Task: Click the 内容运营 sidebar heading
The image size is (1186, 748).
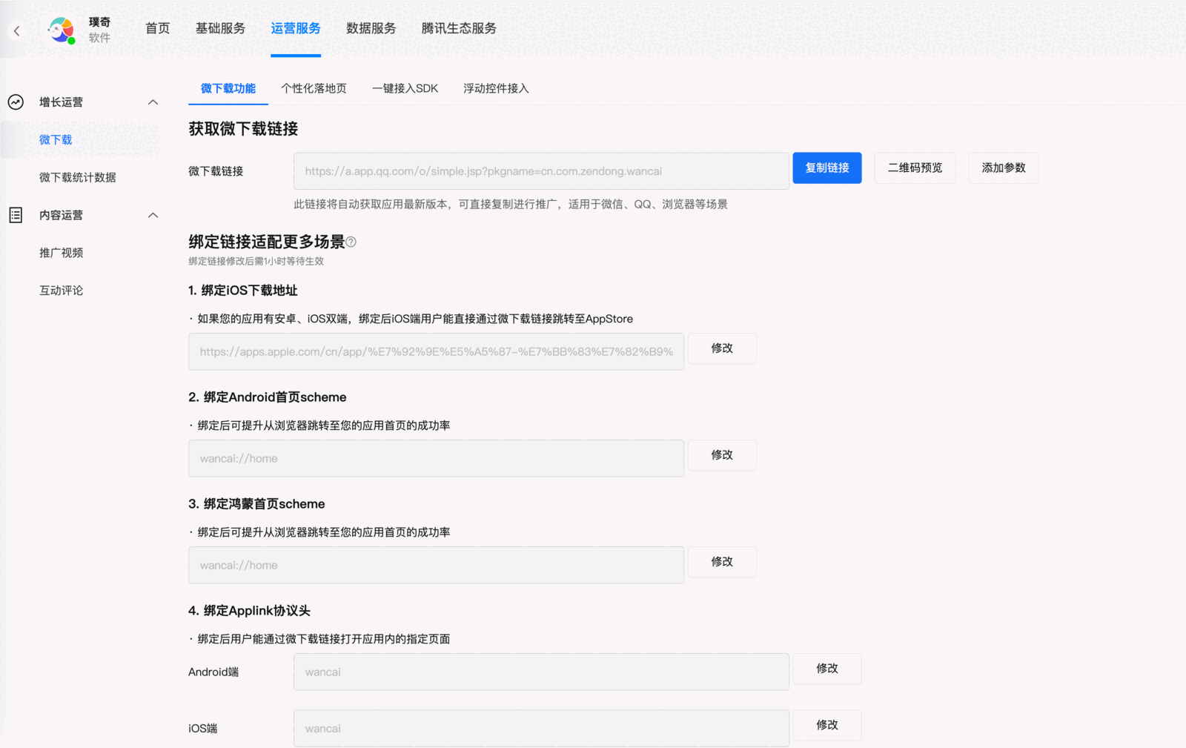Action: tap(61, 215)
